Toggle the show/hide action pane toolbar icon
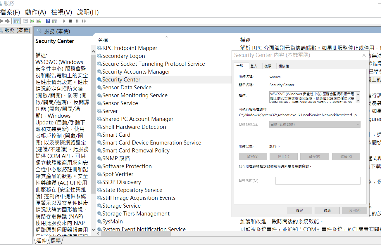The width and height of the screenshot is (381, 245). pyautogui.click(x=54, y=21)
